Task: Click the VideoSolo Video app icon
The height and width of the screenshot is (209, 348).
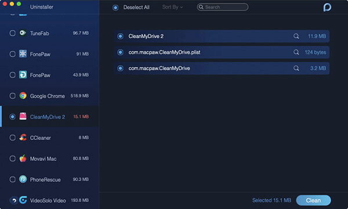Action: click(23, 200)
